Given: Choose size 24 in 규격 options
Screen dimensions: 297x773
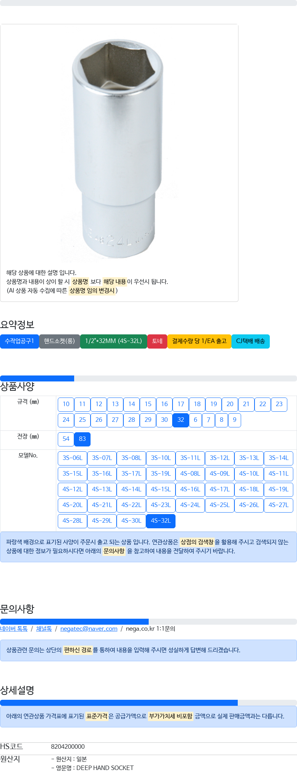Looking at the screenshot, I should [66, 420].
